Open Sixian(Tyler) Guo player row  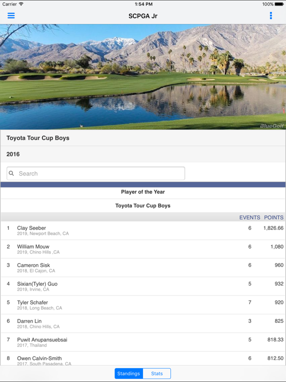coord(143,286)
